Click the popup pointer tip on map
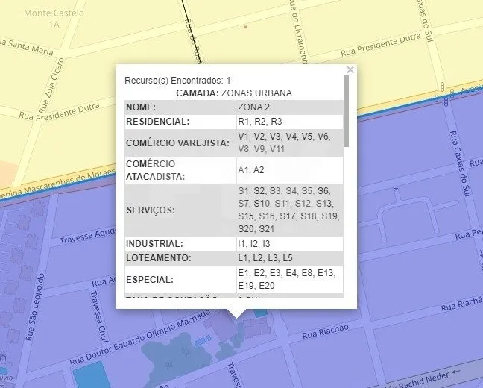483x388 pixels. click(236, 316)
